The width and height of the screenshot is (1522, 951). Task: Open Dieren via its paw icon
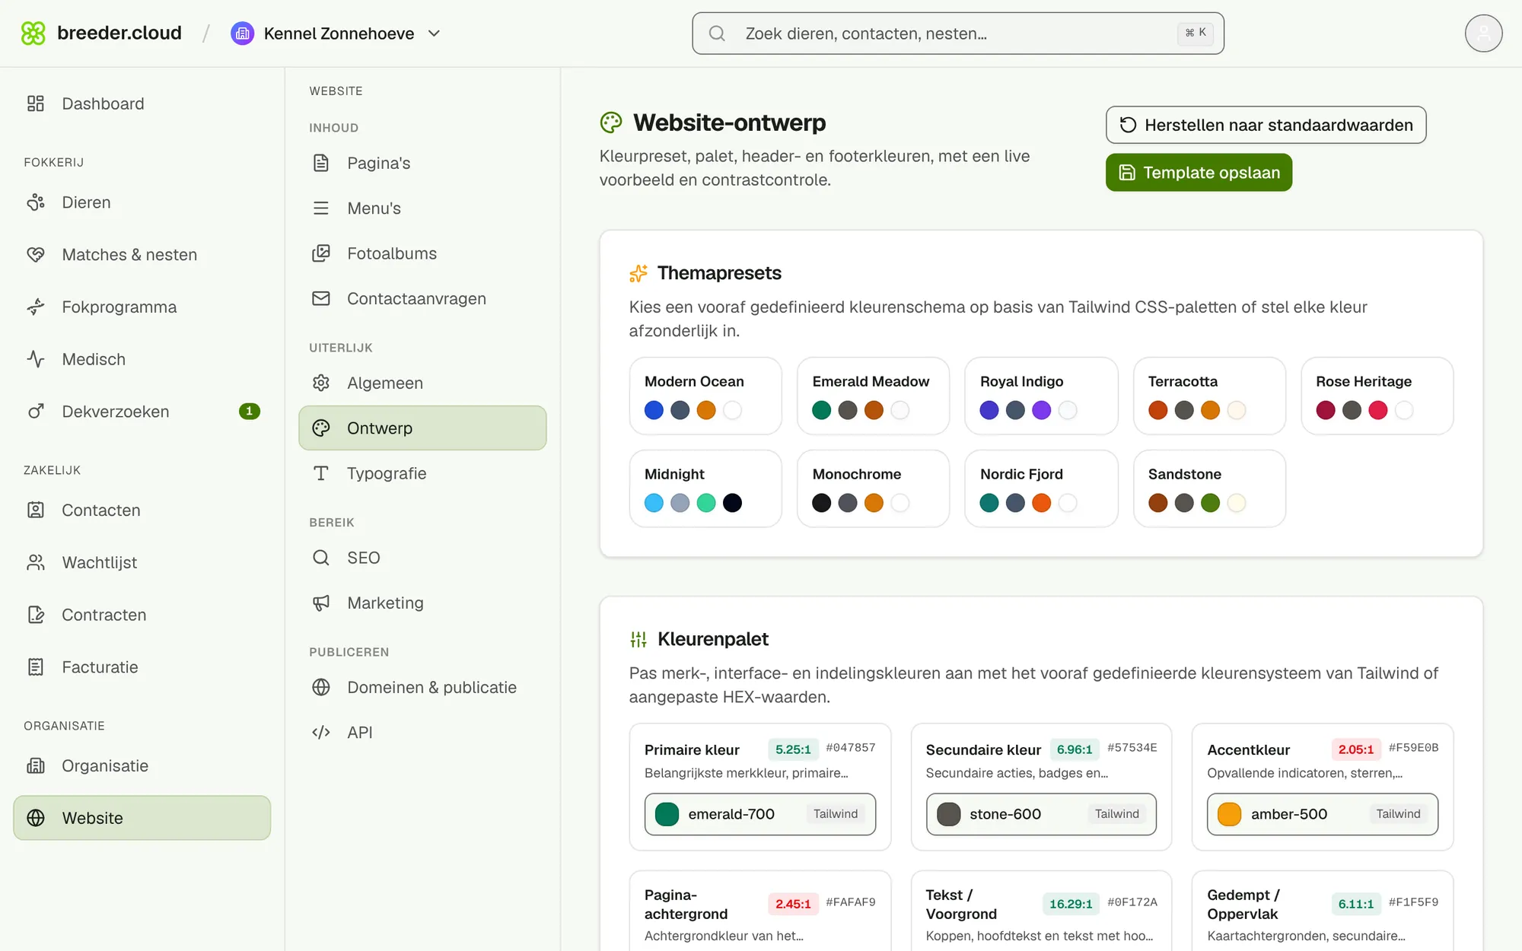click(x=36, y=202)
